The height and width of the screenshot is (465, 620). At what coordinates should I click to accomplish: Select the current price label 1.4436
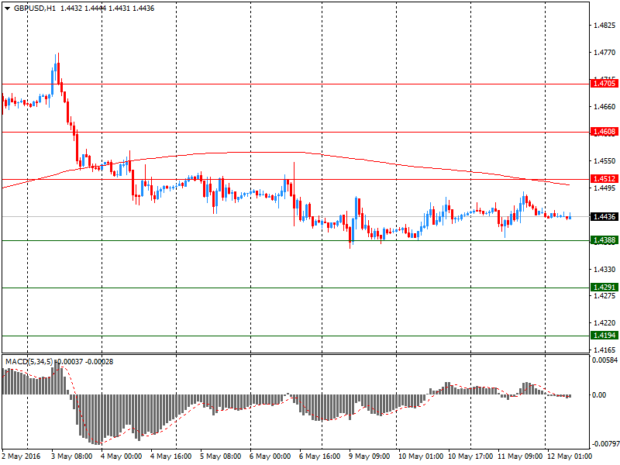[604, 217]
